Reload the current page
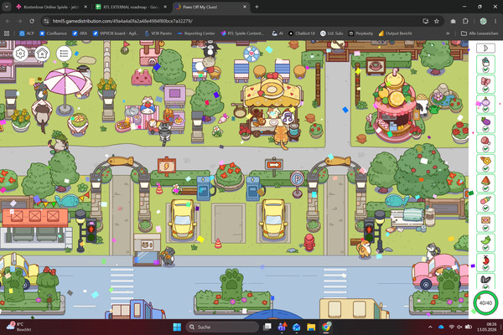Viewport: 503px width, 335px height. 32,21
